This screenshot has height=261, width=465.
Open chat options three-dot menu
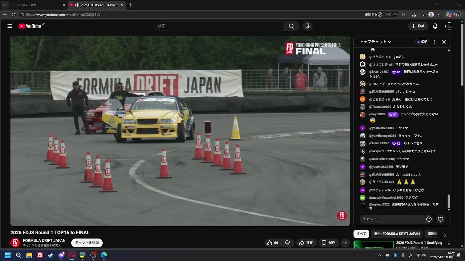(x=434, y=42)
